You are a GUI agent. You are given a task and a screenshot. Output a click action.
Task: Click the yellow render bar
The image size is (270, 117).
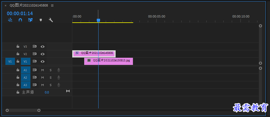(103, 22)
